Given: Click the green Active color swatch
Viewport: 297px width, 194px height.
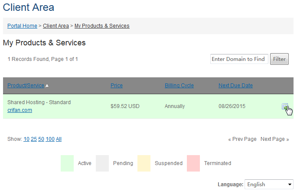Looking at the screenshot, I should pos(67,163).
